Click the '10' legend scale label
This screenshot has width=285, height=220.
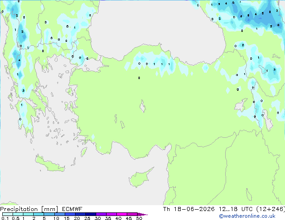pos(56,218)
